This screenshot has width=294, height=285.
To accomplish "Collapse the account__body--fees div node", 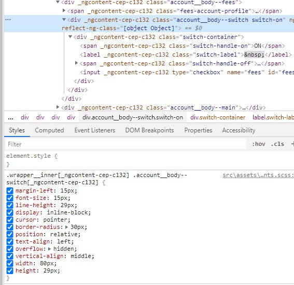I will click(x=58, y=2).
